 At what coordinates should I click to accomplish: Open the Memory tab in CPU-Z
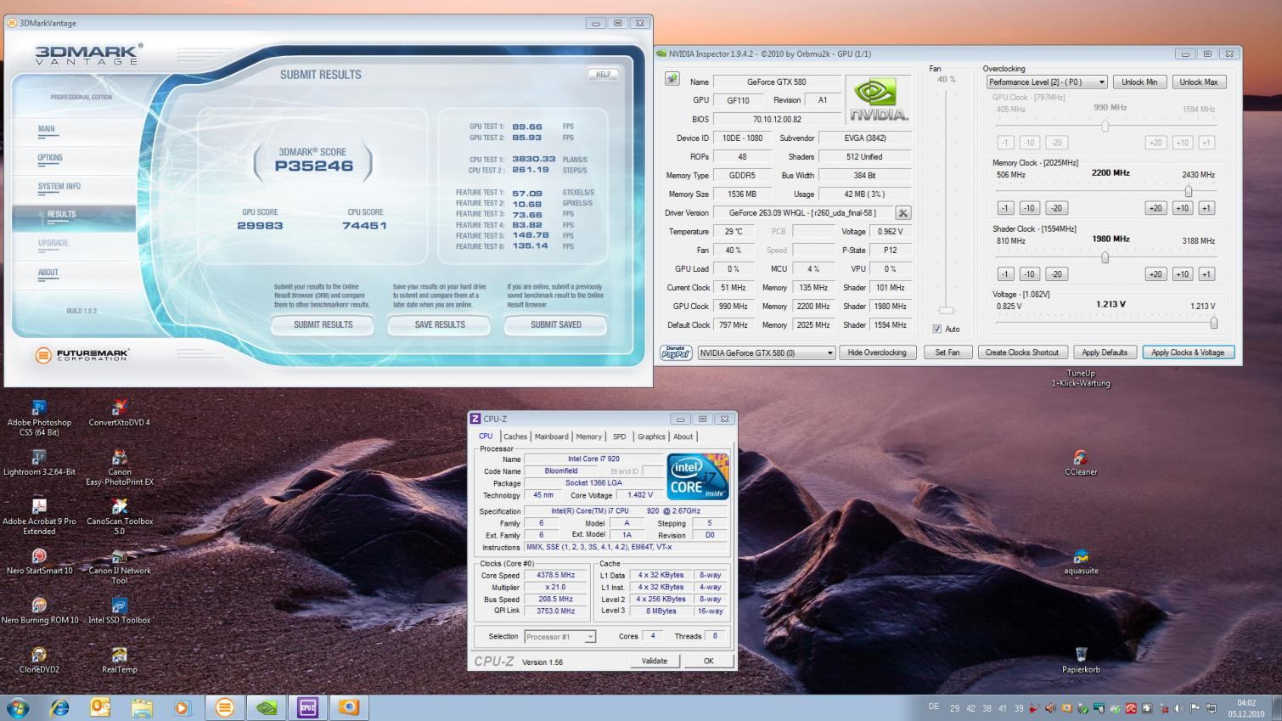pyautogui.click(x=588, y=437)
